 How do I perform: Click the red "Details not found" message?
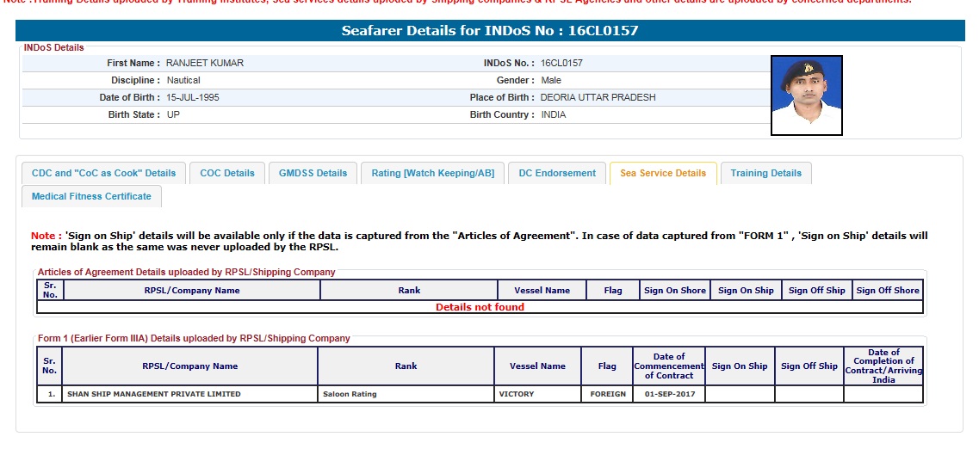click(x=480, y=307)
